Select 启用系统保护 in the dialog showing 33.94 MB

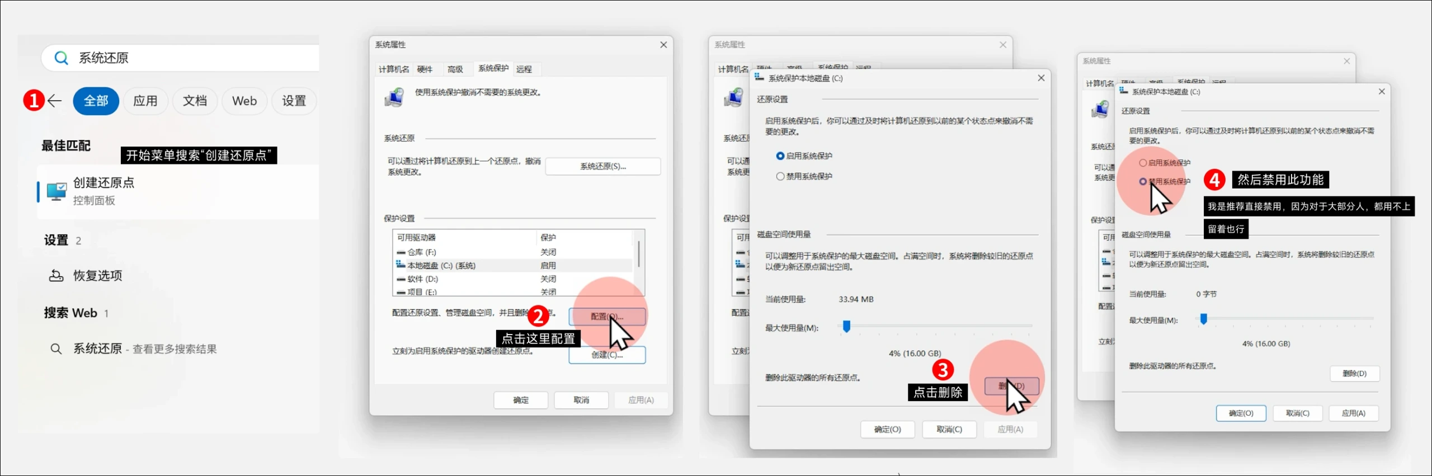[x=804, y=155]
